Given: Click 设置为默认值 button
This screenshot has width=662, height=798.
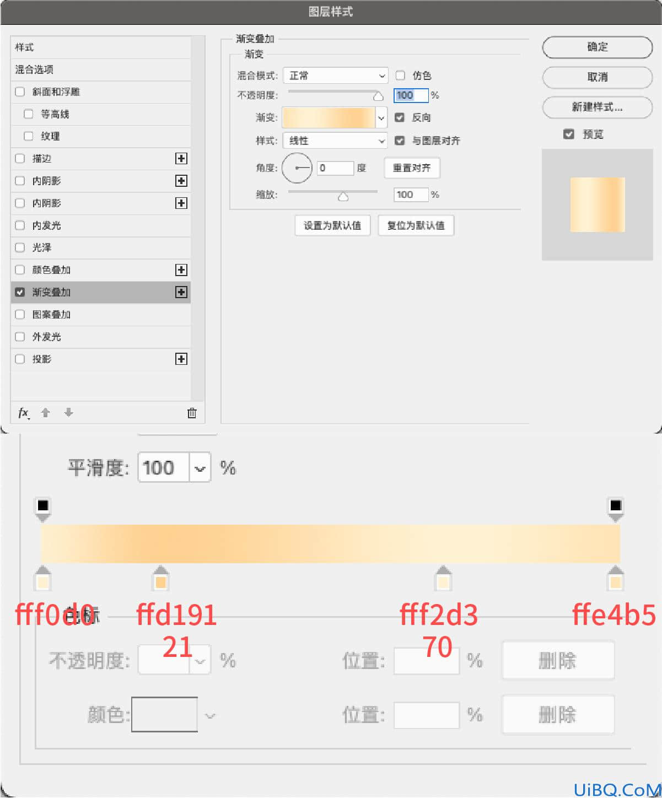Looking at the screenshot, I should (x=332, y=225).
